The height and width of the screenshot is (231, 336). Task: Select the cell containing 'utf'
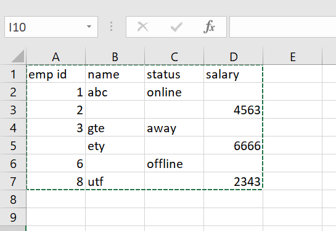point(115,181)
